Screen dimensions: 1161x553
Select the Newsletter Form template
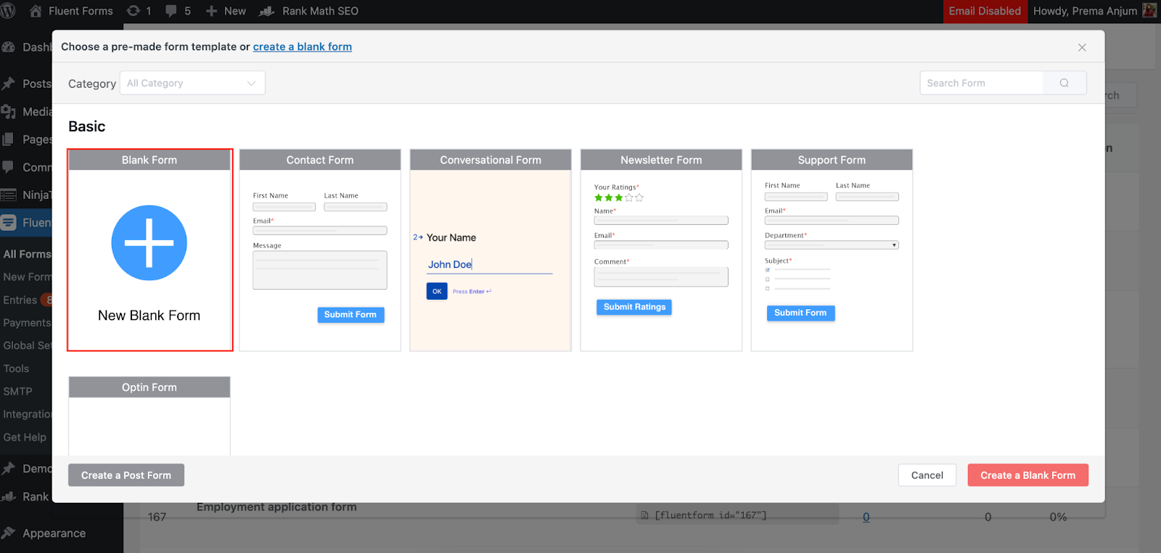[661, 250]
